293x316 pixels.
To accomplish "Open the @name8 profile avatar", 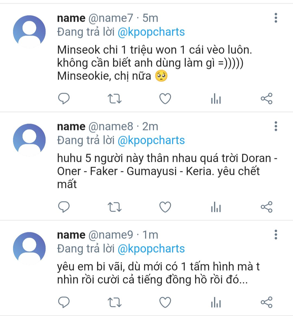I will tap(29, 140).
